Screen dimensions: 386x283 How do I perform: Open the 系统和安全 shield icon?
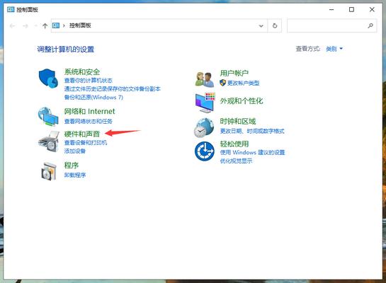[x=48, y=79]
